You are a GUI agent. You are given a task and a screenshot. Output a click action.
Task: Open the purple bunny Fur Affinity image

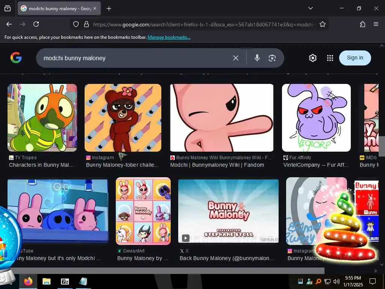[316, 118]
